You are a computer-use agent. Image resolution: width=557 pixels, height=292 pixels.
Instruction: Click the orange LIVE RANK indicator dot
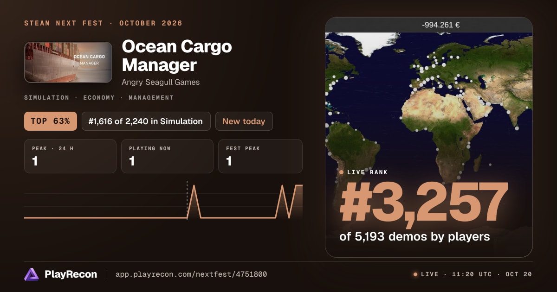[x=342, y=172]
